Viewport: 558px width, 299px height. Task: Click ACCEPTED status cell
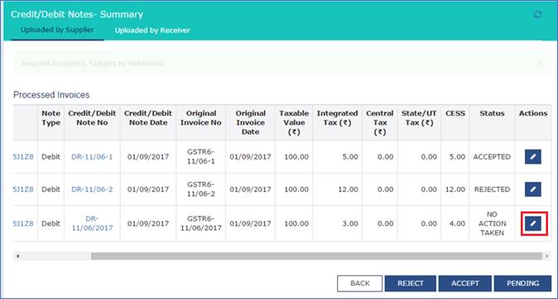(x=492, y=157)
